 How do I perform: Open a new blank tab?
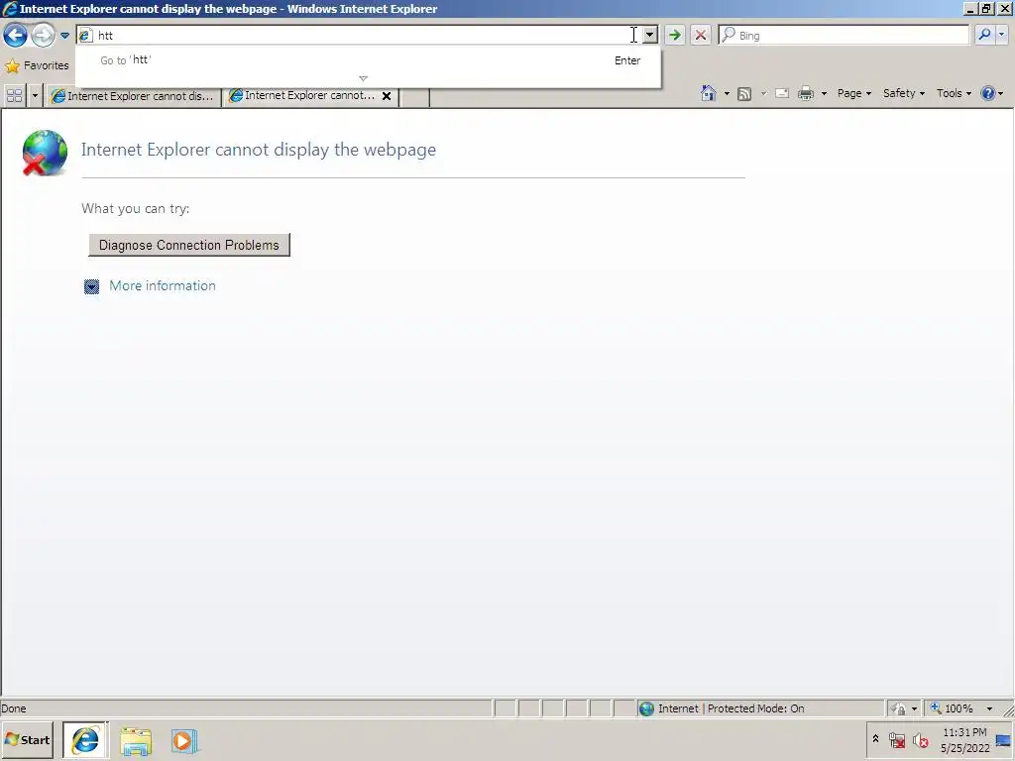[x=414, y=96]
